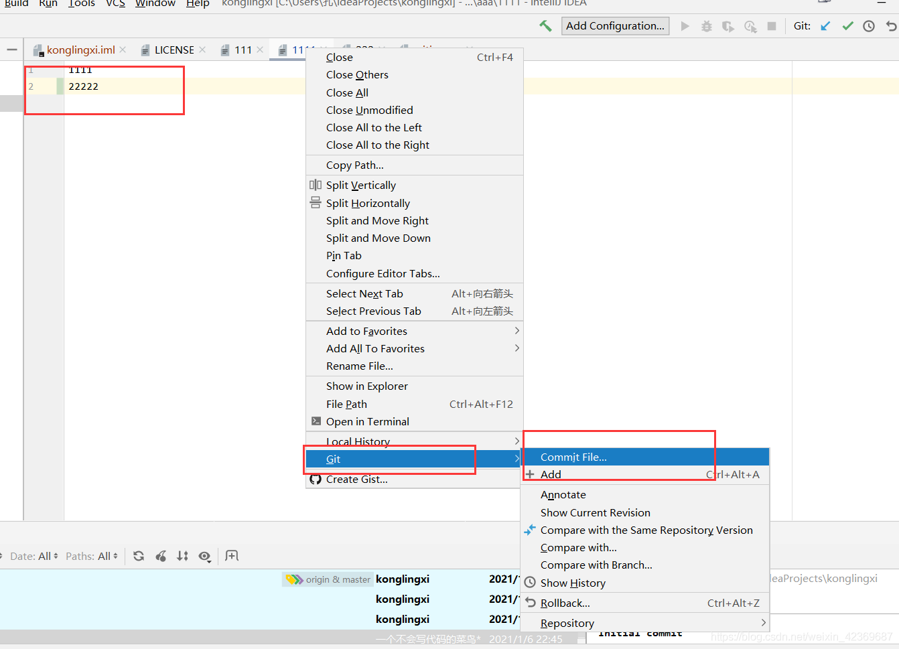Choose Show in Explorer

click(414, 386)
